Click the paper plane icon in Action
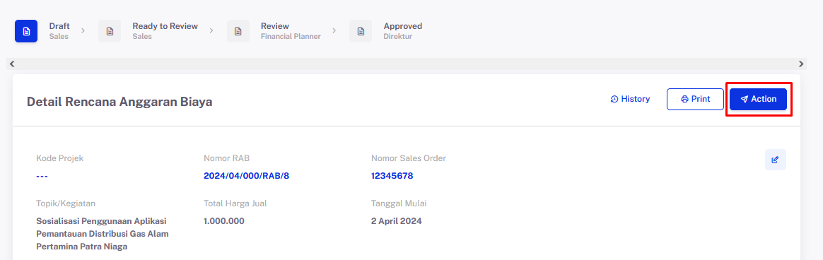The width and height of the screenshot is (823, 260). (745, 99)
